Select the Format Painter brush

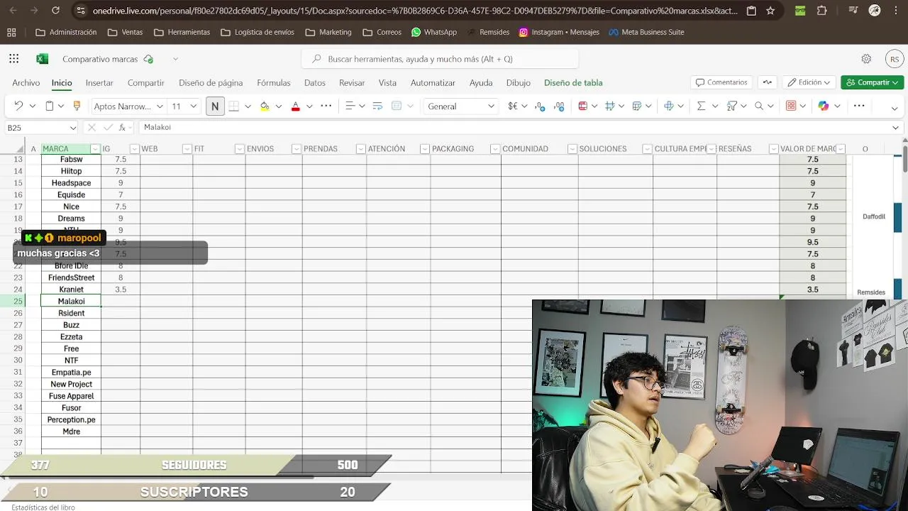pyautogui.click(x=77, y=106)
